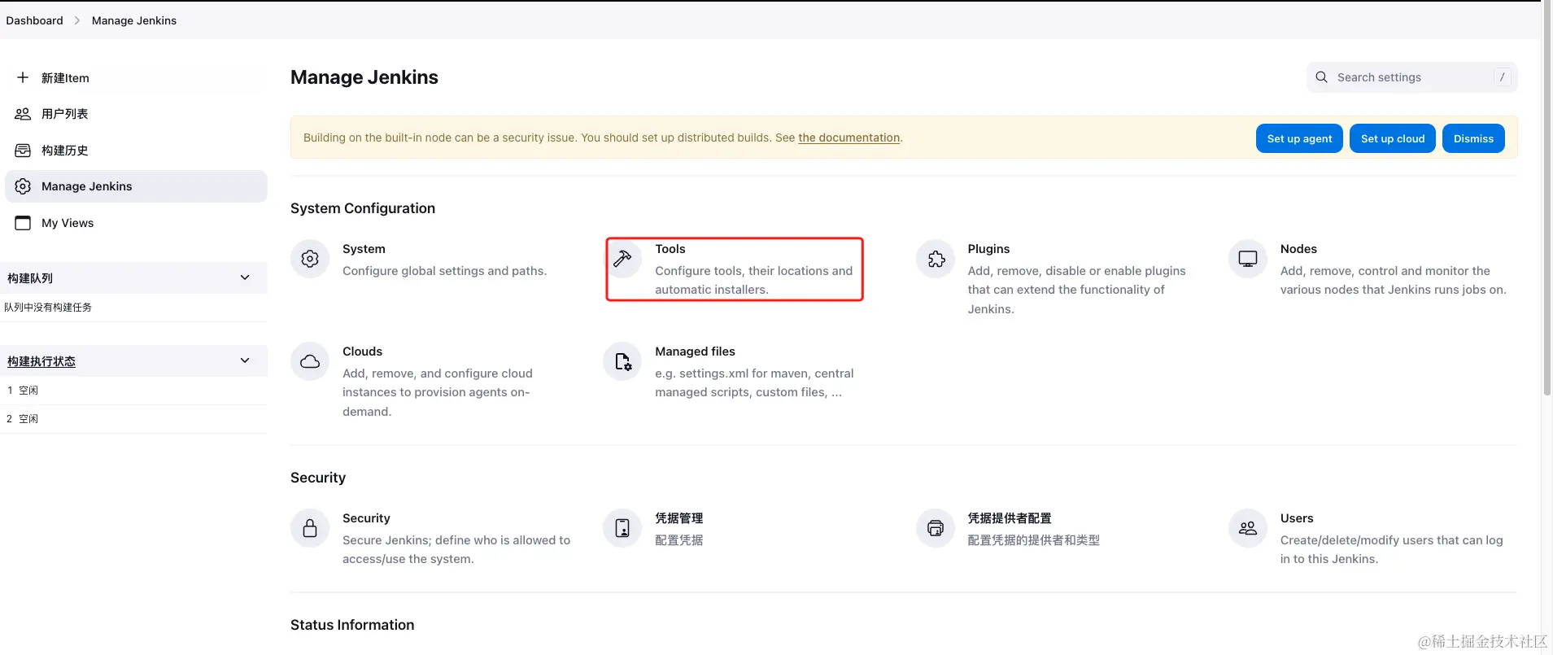Click the Set up agent button
The width and height of the screenshot is (1553, 655).
point(1299,138)
